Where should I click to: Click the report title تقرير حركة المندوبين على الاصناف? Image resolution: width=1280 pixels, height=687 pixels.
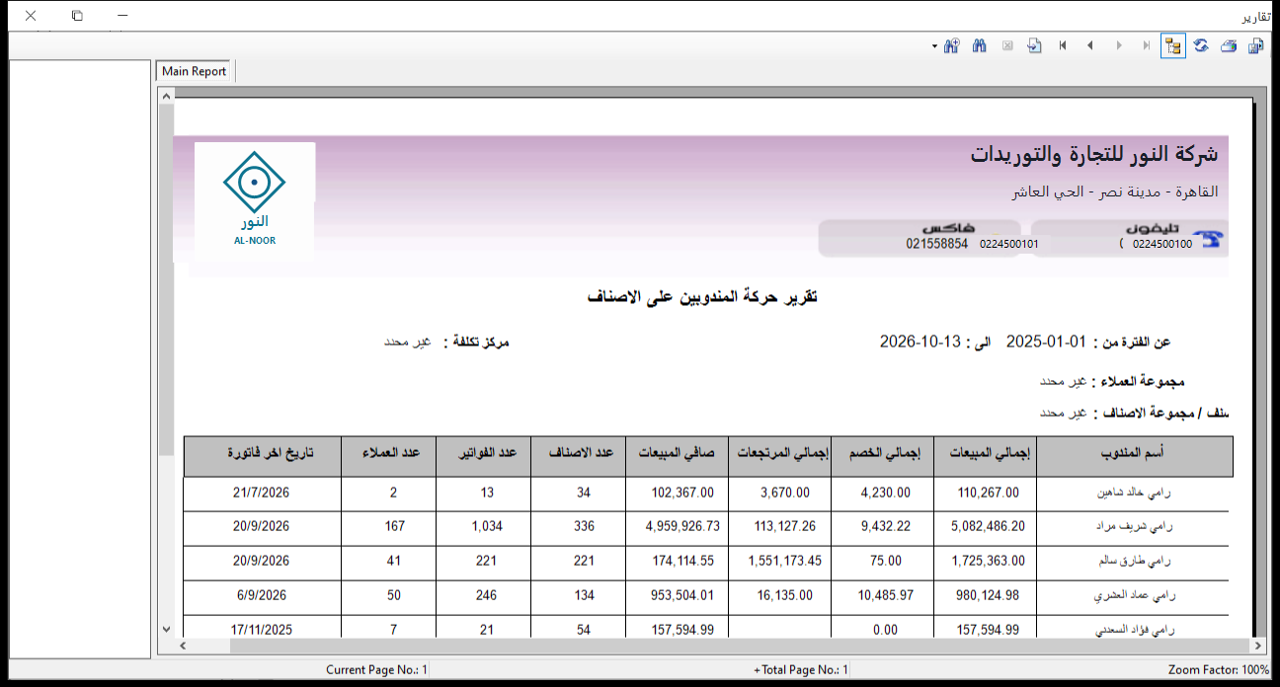coord(702,297)
